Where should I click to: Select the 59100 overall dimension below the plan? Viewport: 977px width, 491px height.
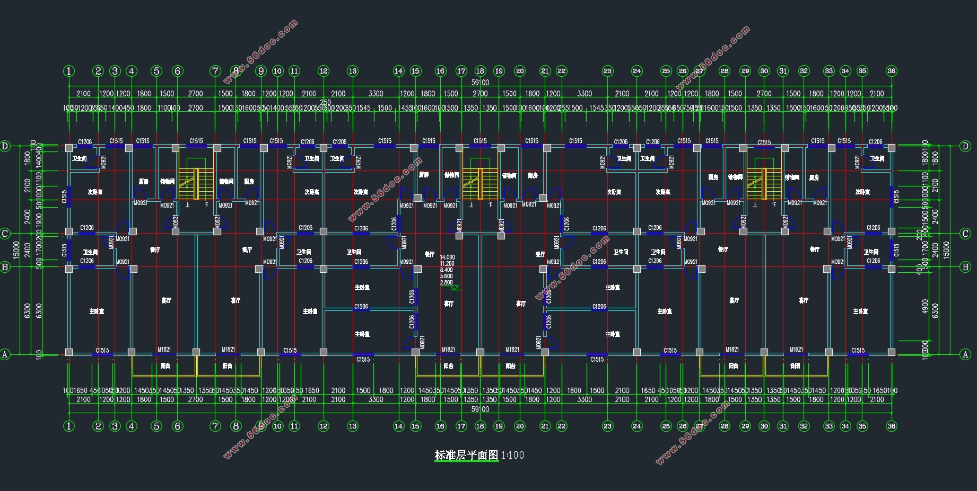(x=480, y=409)
